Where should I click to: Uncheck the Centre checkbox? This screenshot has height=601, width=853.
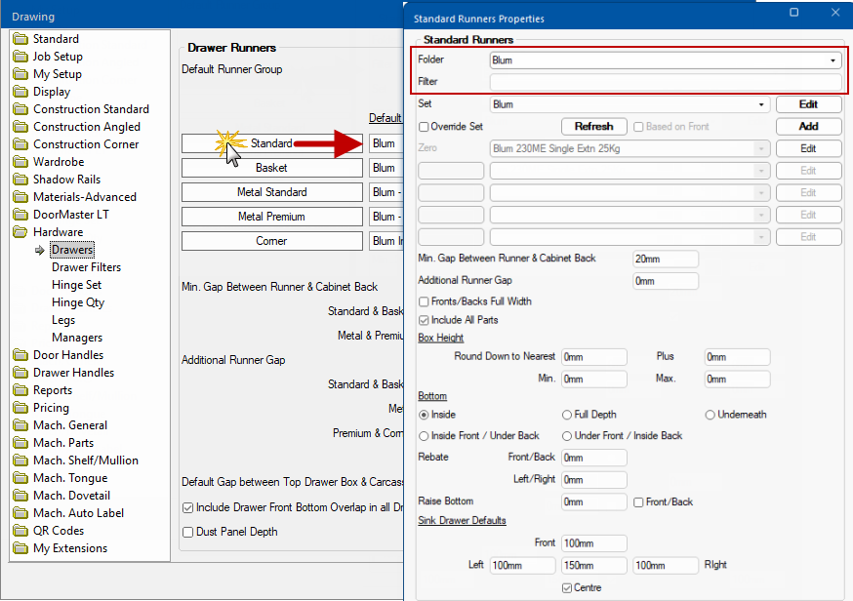tap(567, 588)
